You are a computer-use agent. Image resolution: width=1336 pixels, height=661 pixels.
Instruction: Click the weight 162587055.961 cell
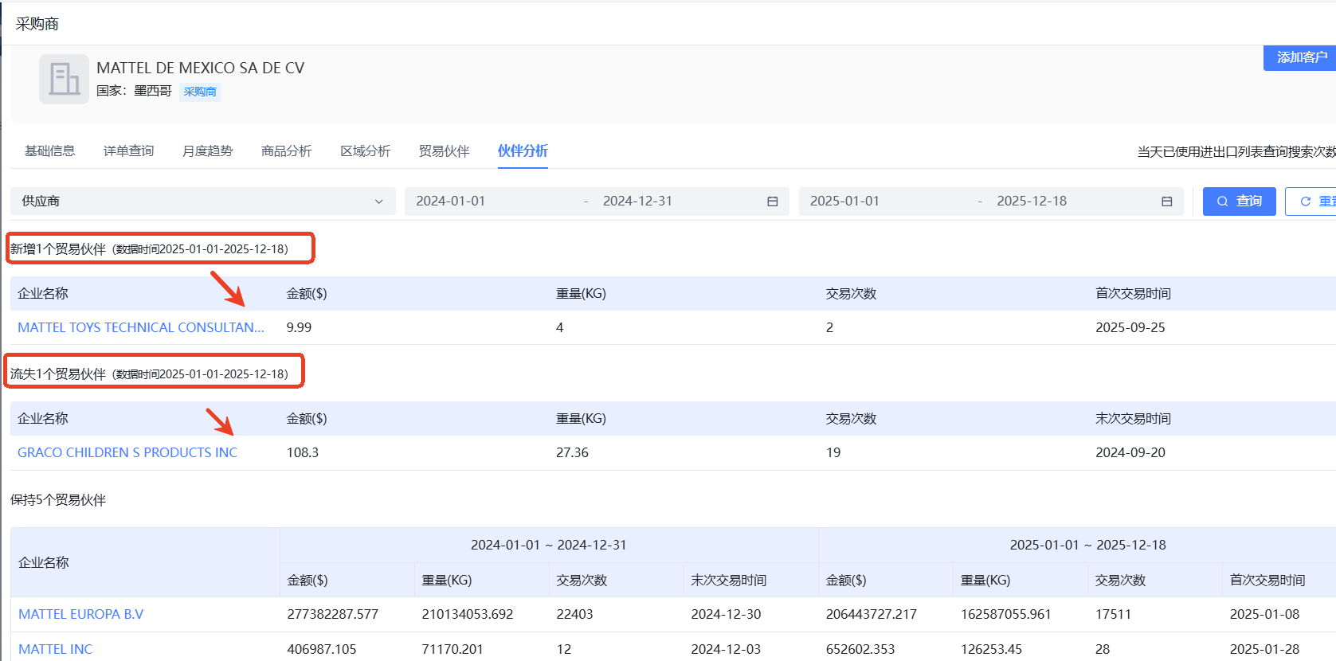pos(1006,614)
